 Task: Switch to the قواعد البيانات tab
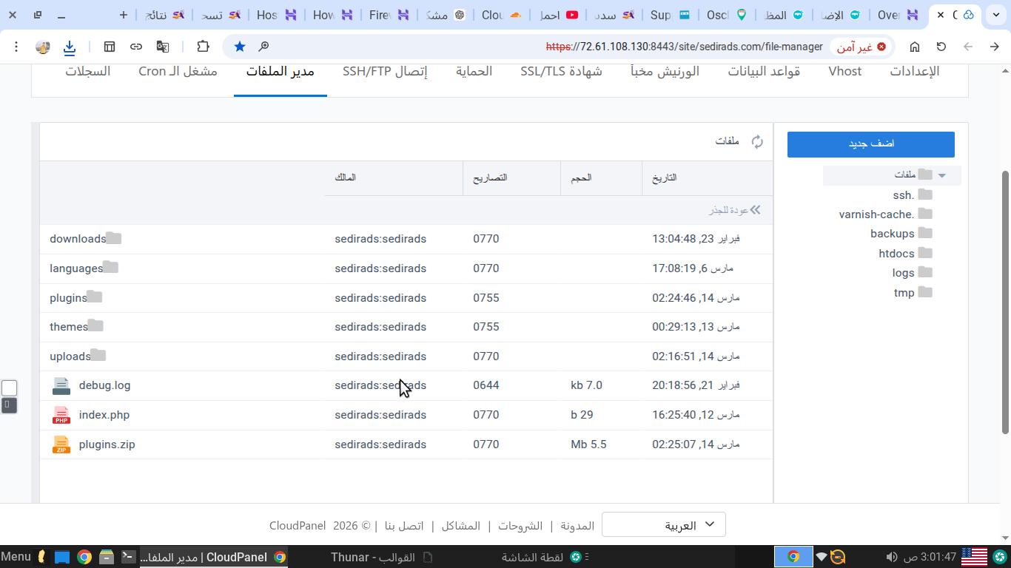point(764,71)
